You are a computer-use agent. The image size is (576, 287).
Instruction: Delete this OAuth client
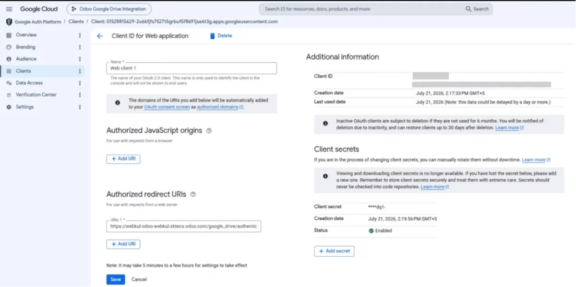[x=221, y=36]
